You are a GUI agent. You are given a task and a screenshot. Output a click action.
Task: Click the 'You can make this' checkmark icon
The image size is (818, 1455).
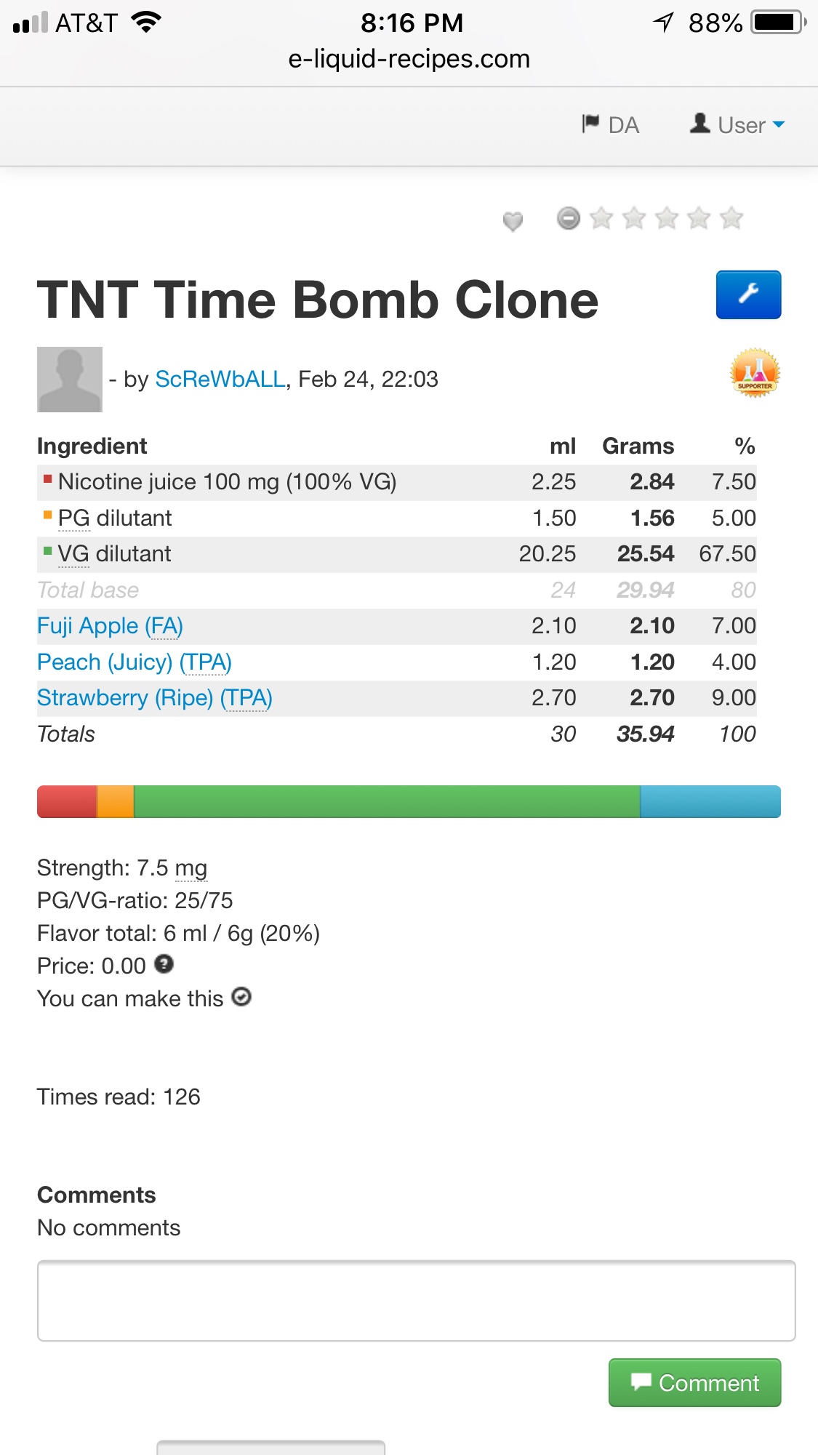(241, 997)
